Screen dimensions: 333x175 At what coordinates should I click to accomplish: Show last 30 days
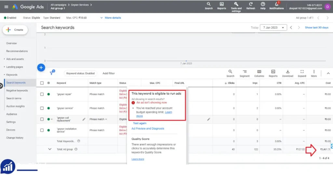pos(317,28)
